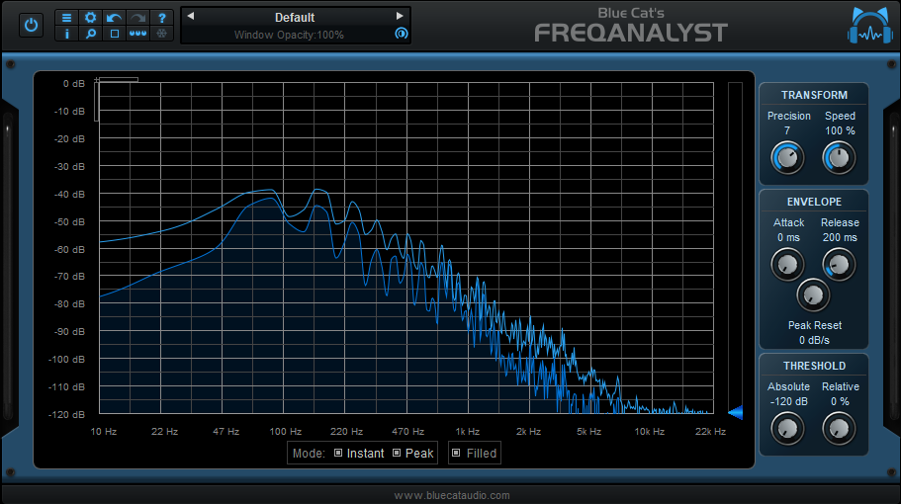Click the Relative value 0 %
This screenshot has height=504, width=901.
coord(840,402)
